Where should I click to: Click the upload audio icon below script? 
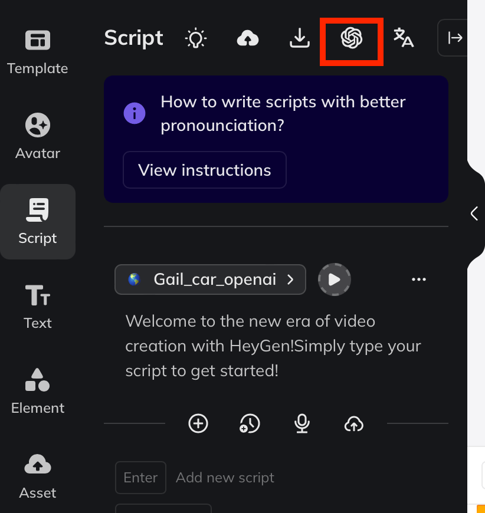pos(353,423)
